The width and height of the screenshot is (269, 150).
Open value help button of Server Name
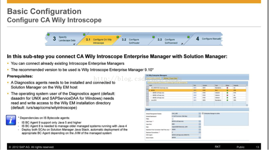200,137
